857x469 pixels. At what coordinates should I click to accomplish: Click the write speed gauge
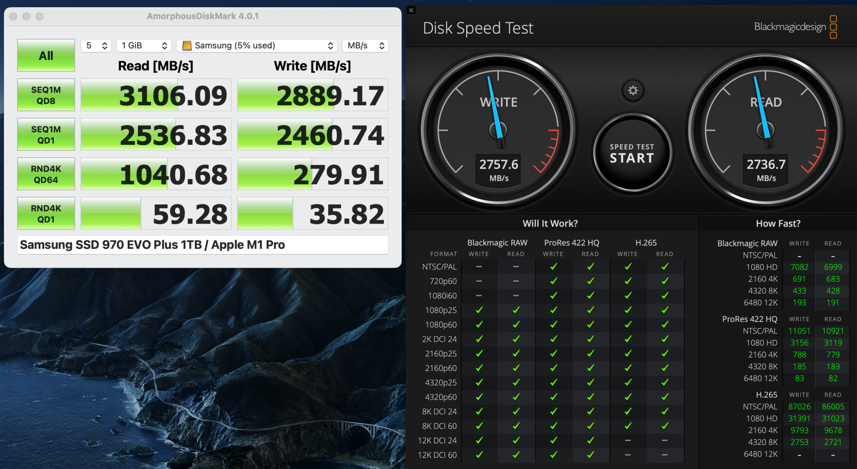point(498,130)
